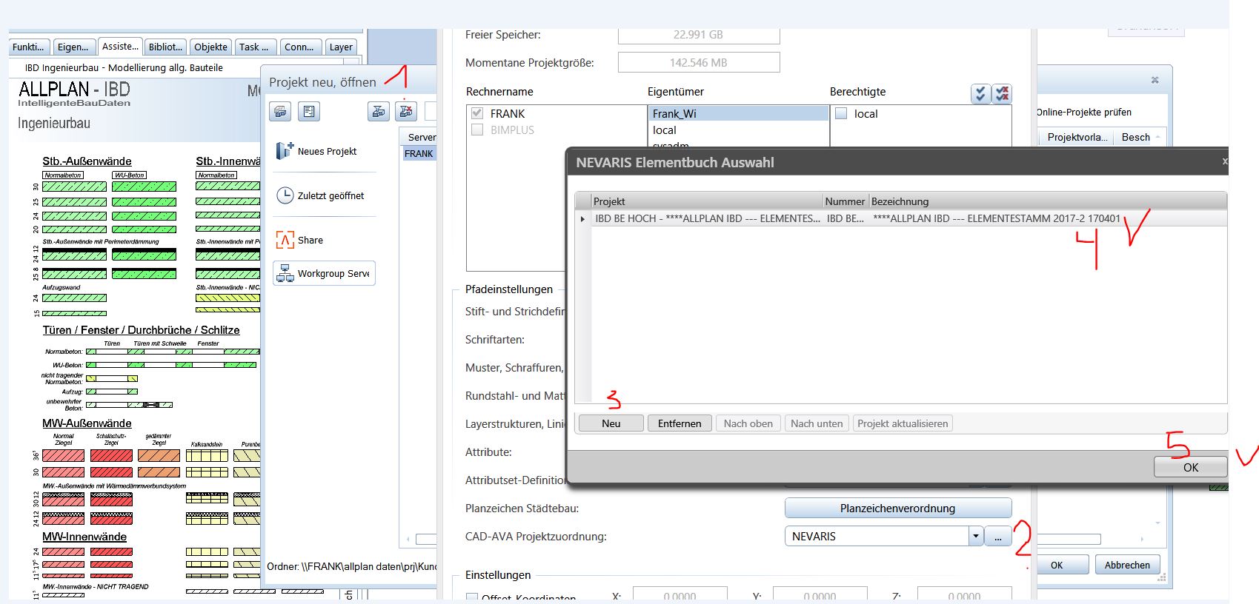Click the Nach oben button
Image resolution: width=1259 pixels, height=604 pixels.
748,423
